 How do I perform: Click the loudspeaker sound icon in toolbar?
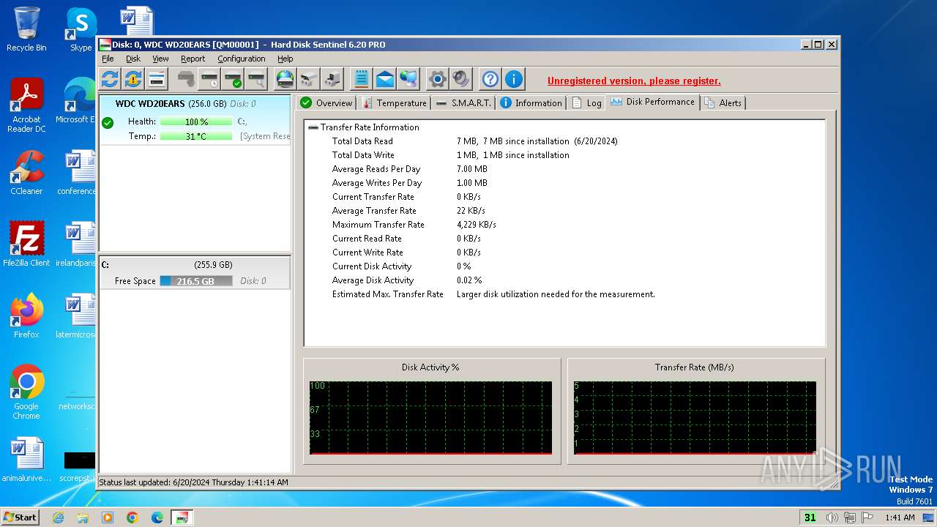pos(461,79)
